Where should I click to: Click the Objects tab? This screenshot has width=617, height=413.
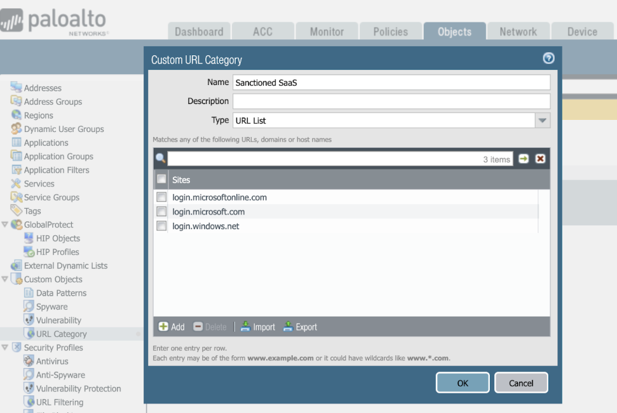pos(454,32)
